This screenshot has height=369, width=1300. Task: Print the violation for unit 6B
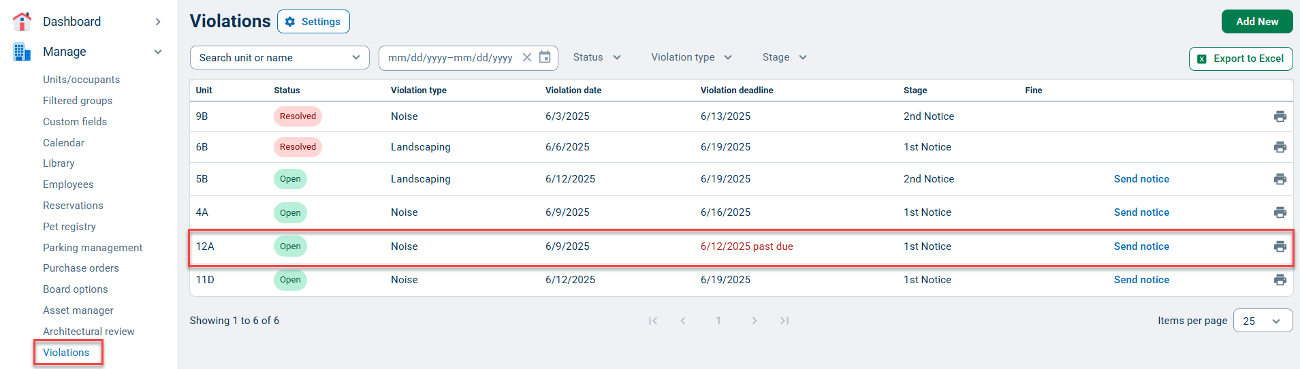1280,147
